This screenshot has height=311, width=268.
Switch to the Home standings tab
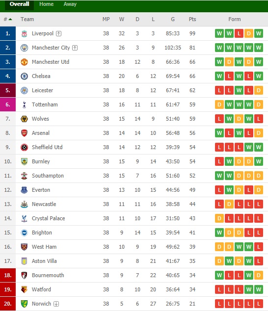pyautogui.click(x=47, y=4)
